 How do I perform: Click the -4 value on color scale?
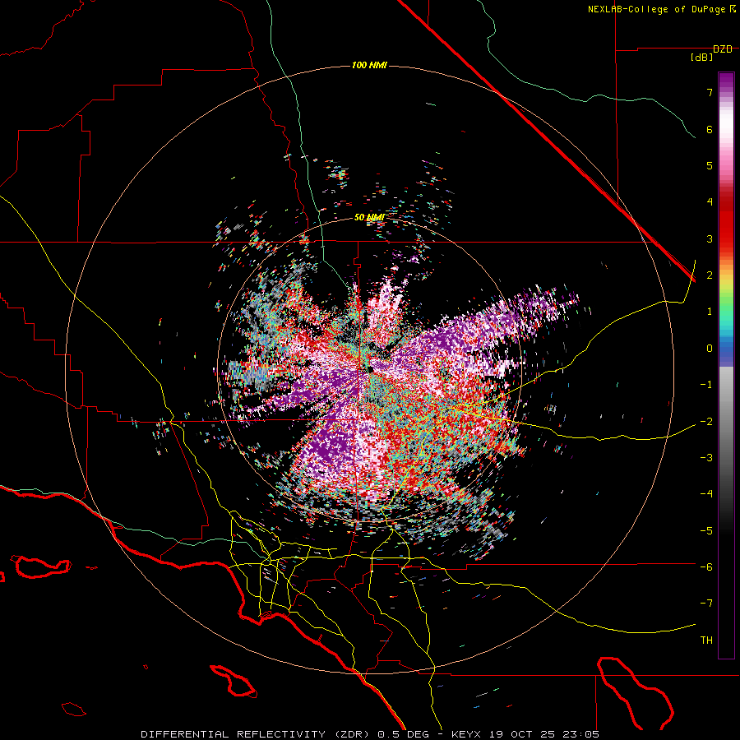point(706,494)
